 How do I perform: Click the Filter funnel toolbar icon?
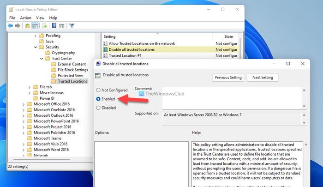[x=72, y=26]
